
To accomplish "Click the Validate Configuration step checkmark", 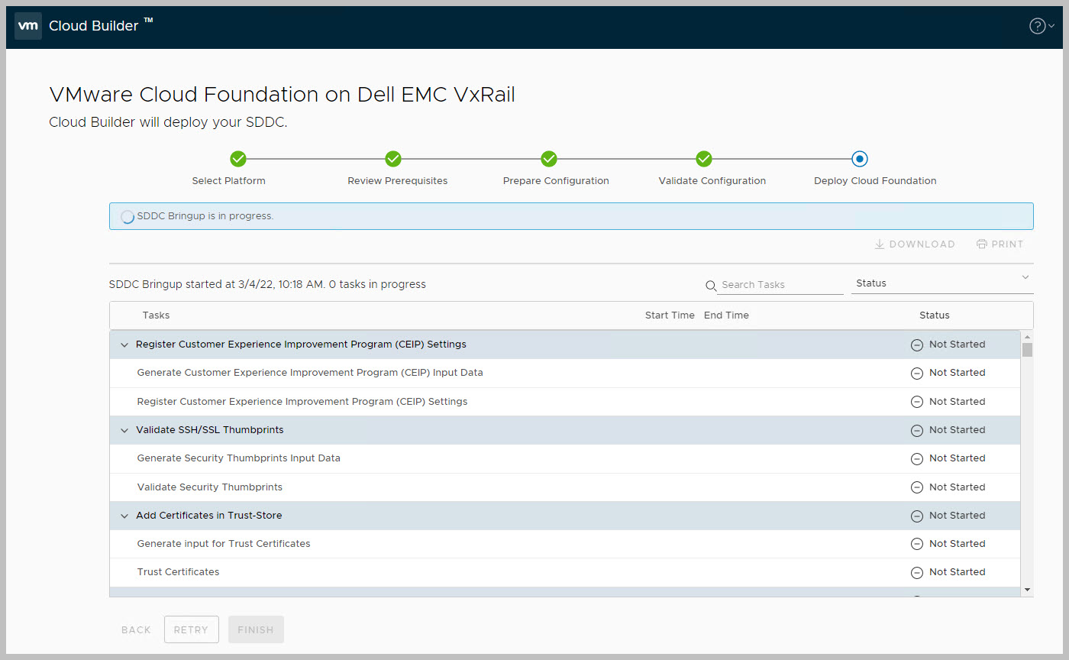I will pyautogui.click(x=704, y=159).
